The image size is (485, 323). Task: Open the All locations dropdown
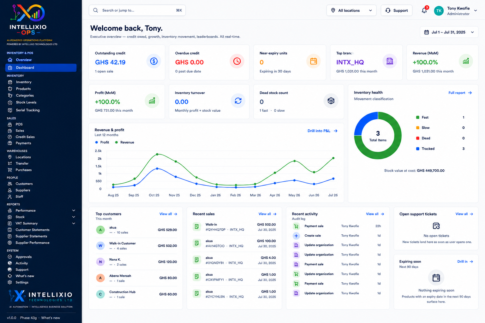coord(351,10)
